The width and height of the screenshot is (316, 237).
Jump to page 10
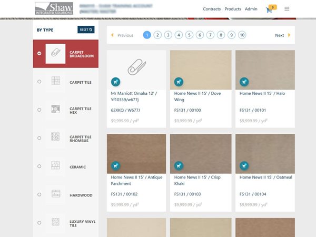(242, 35)
